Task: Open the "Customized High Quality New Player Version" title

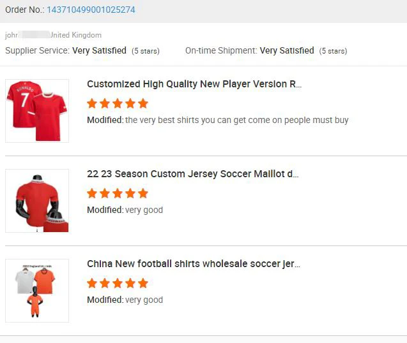Action: click(x=194, y=84)
